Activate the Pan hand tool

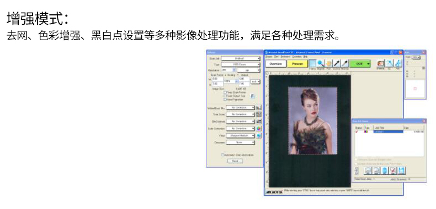[x=329, y=63]
